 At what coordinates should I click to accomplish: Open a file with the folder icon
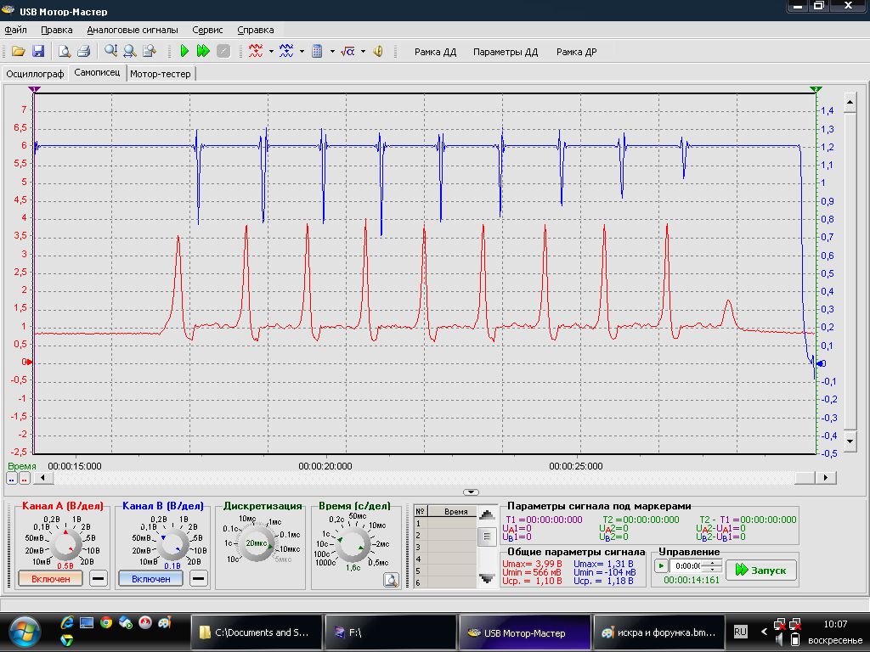19,52
